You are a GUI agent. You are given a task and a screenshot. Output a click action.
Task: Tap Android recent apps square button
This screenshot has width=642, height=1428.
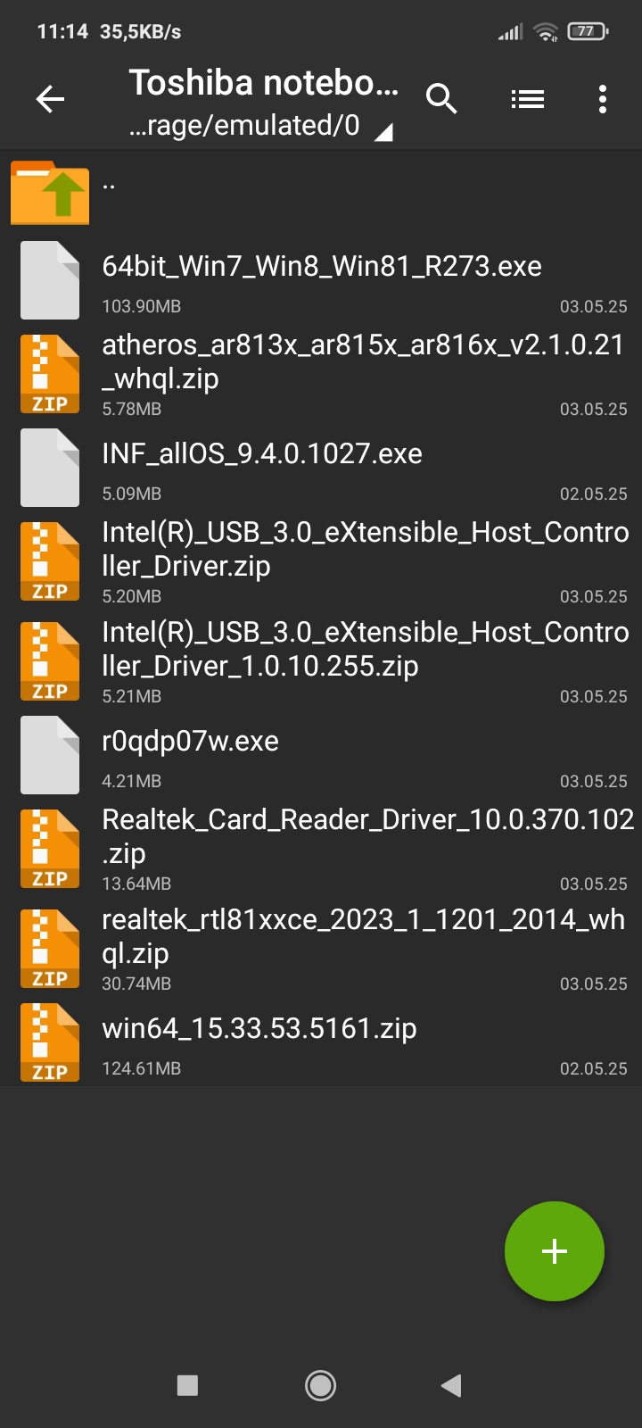click(187, 1385)
